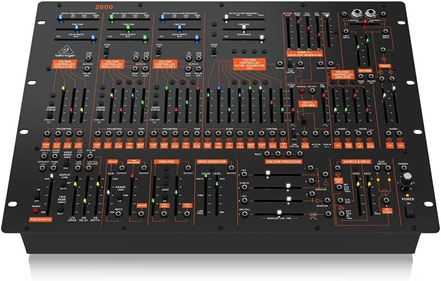Screen dimensions: 441x281
Task: Click the LEFT INPUT reverb jack
Action: [x=346, y=31]
